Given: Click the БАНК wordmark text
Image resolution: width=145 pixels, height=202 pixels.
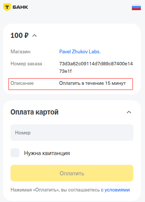Looking at the screenshot, I should tap(20, 7).
